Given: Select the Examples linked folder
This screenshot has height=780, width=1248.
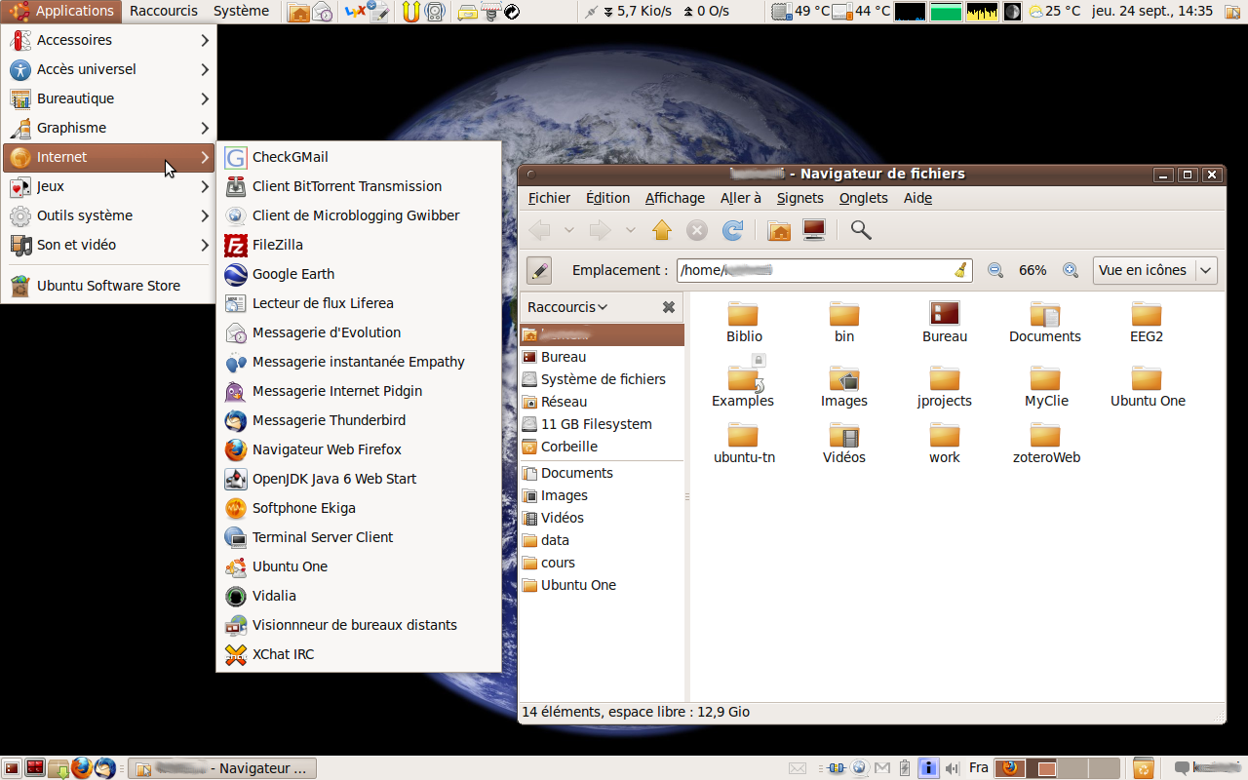Looking at the screenshot, I should [x=743, y=383].
